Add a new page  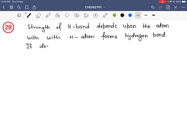(168, 7)
